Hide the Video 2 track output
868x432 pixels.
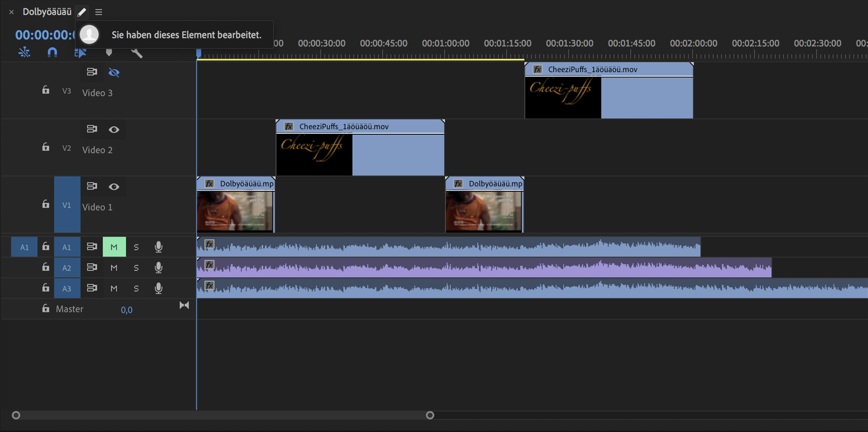114,129
